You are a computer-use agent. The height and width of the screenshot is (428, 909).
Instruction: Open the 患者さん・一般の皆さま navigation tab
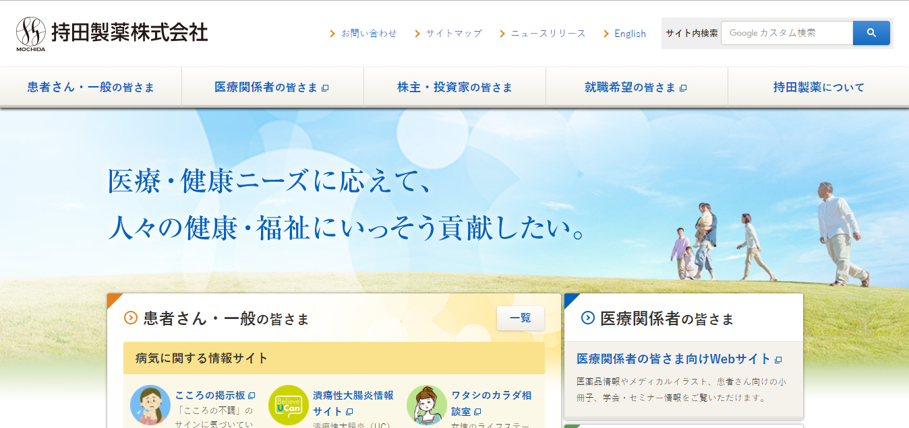[x=91, y=87]
